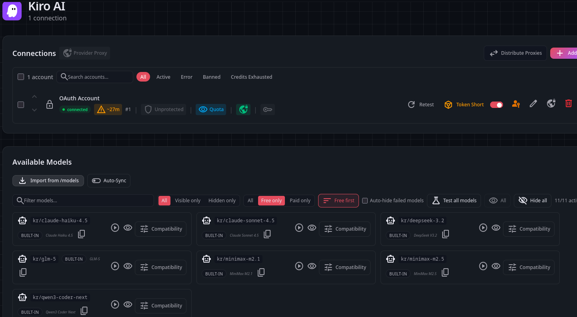Toggle visibility eye for kr/claude-haiku-4.5
Image resolution: width=577 pixels, height=317 pixels.
coord(128,227)
